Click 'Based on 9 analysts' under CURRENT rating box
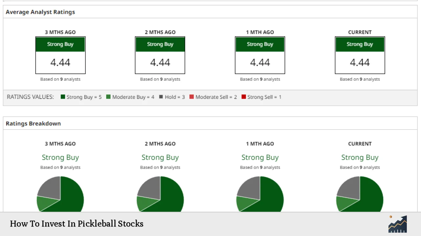The image size is (421, 236). click(360, 79)
